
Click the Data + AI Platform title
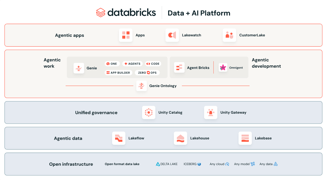coord(199,13)
